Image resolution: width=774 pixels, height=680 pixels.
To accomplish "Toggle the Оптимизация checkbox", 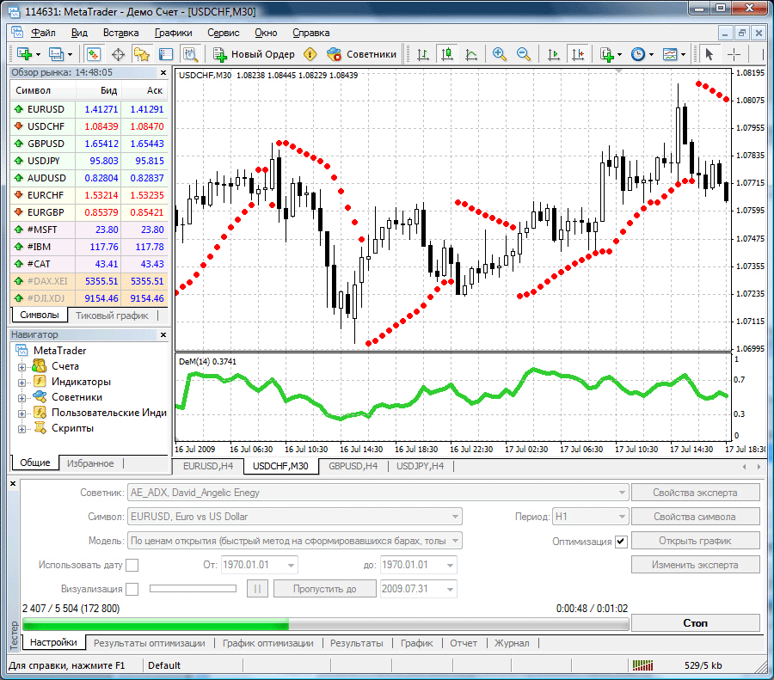I will pyautogui.click(x=621, y=542).
